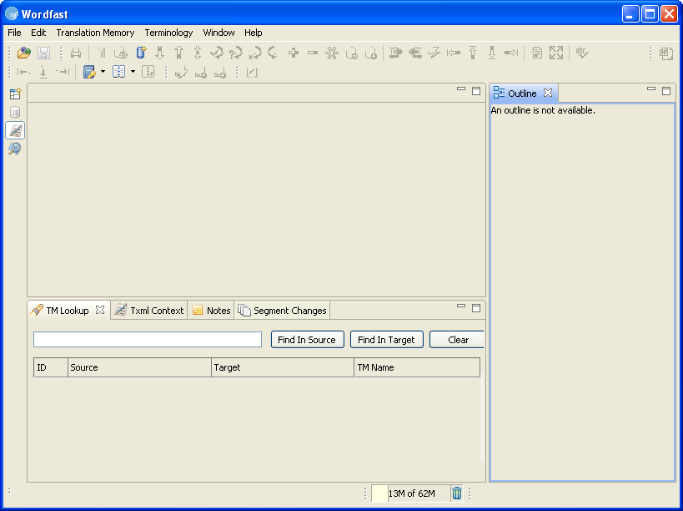The height and width of the screenshot is (511, 683).
Task: Click the abc spell check icon
Action: (581, 53)
